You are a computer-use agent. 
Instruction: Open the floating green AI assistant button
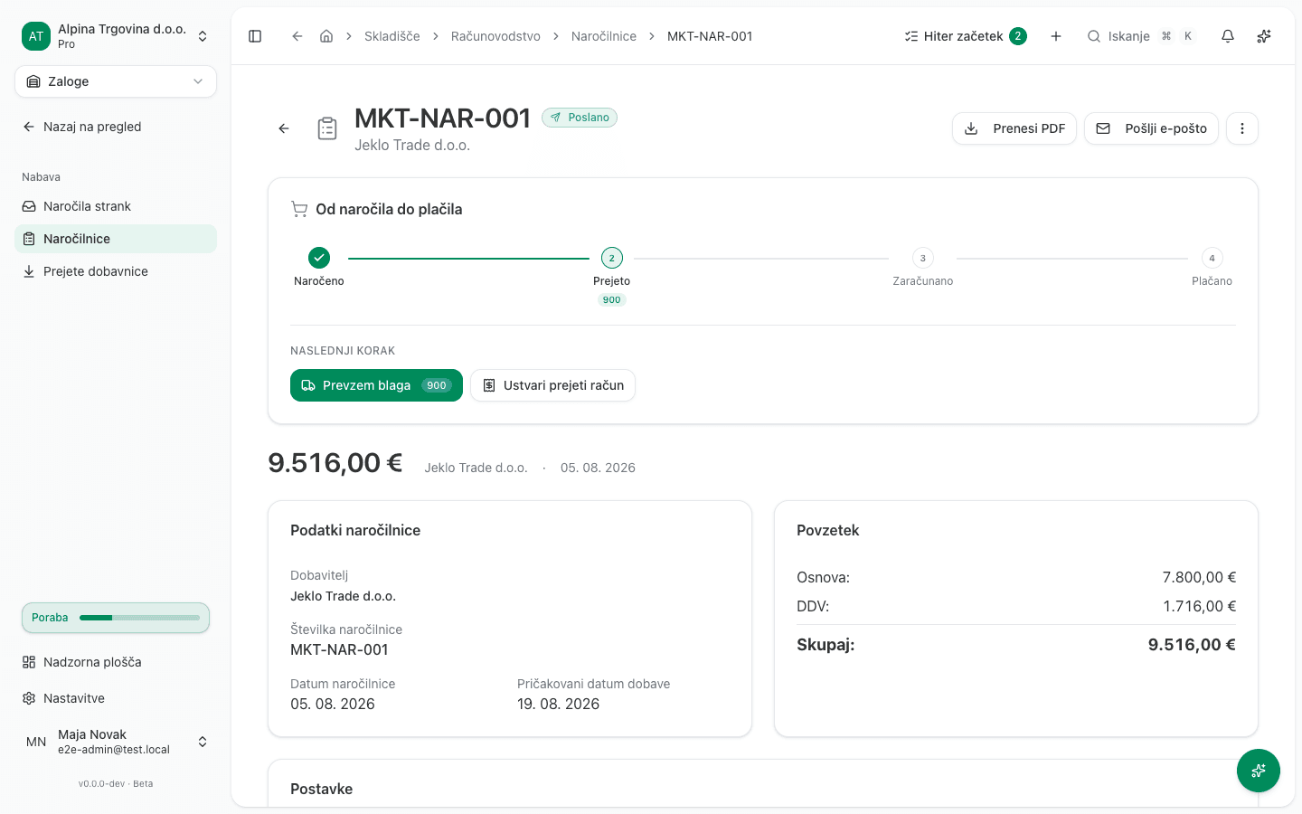click(x=1259, y=771)
